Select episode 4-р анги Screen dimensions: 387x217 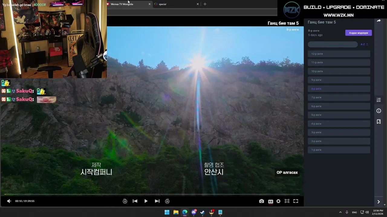[339, 124]
